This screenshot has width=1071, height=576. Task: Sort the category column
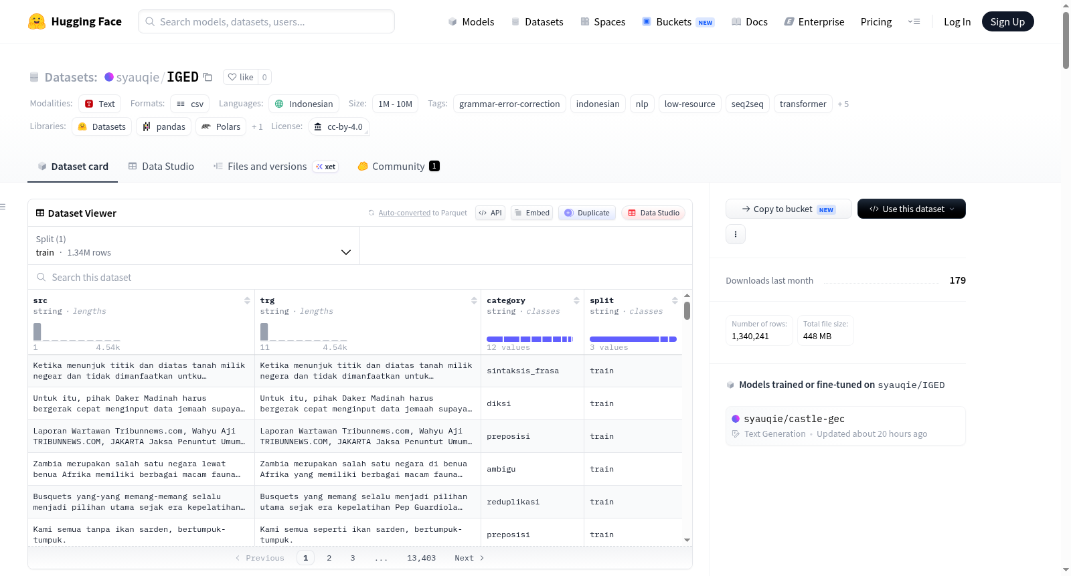point(576,300)
